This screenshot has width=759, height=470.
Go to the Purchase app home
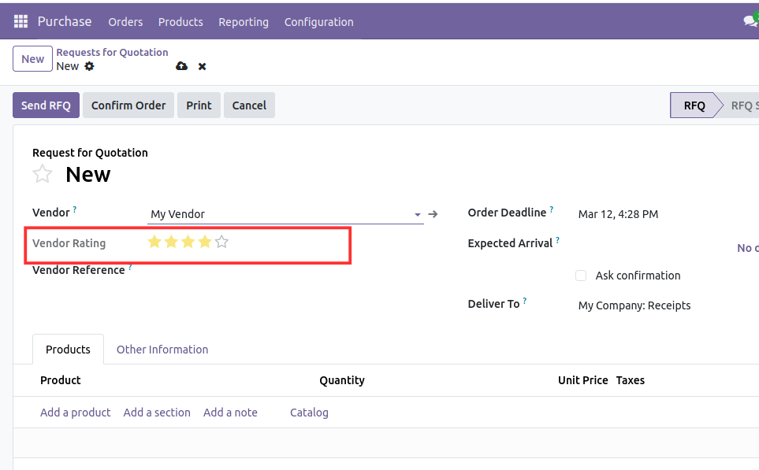click(x=65, y=21)
